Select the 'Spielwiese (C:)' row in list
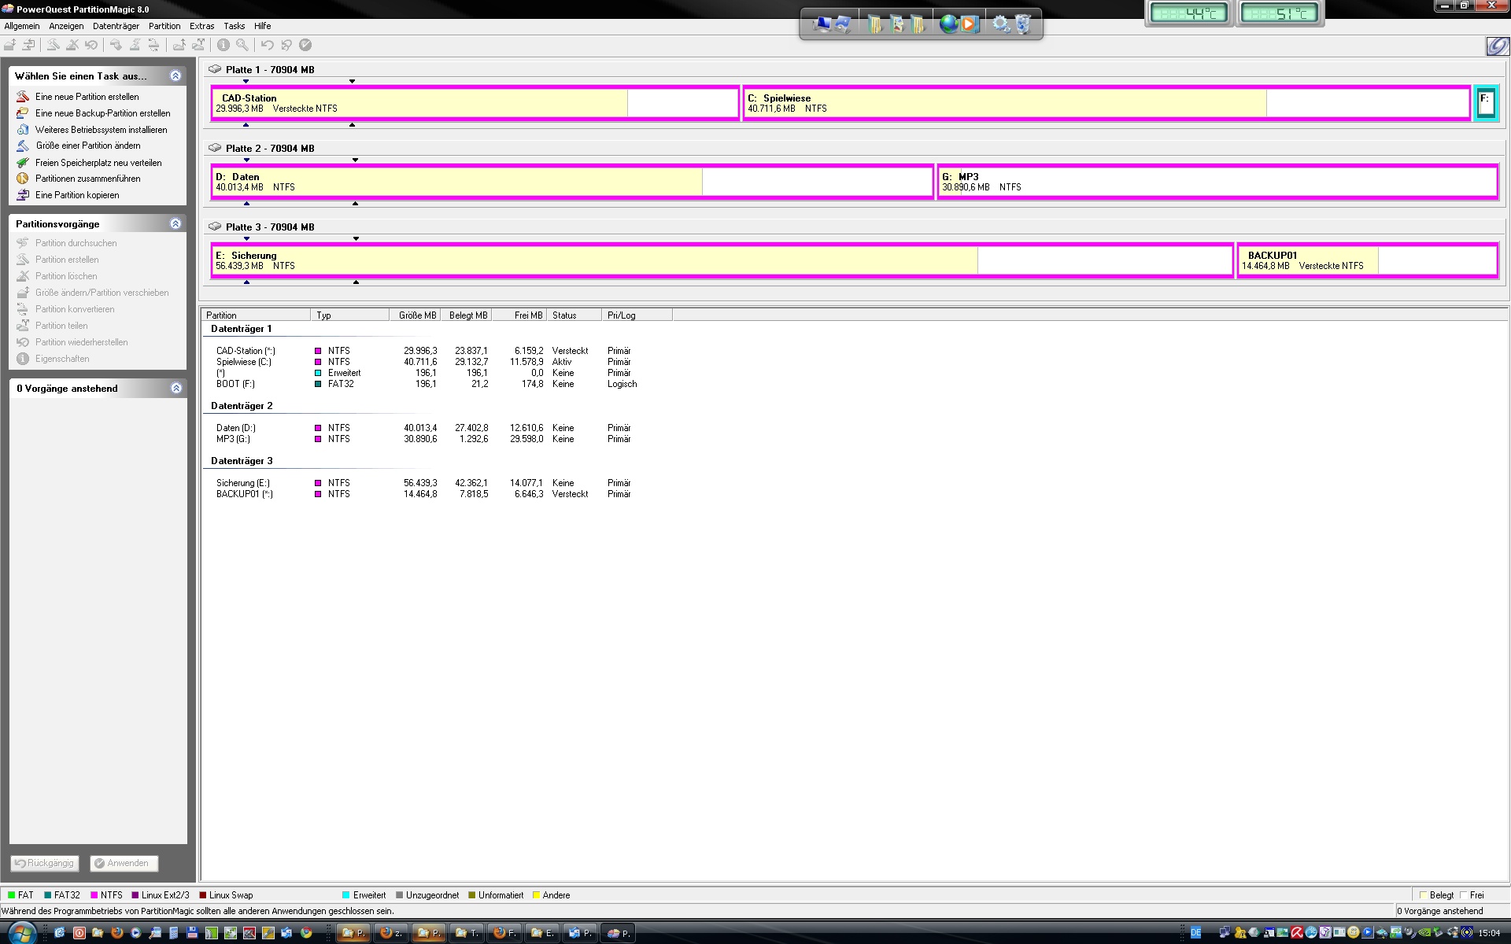The image size is (1511, 944). coord(427,362)
